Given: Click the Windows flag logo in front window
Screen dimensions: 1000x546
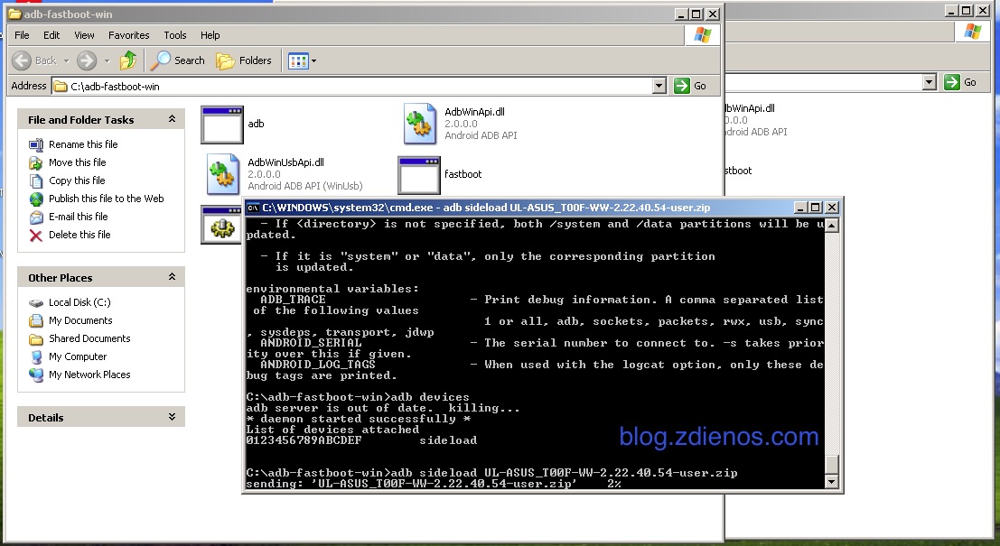Looking at the screenshot, I should click(703, 35).
